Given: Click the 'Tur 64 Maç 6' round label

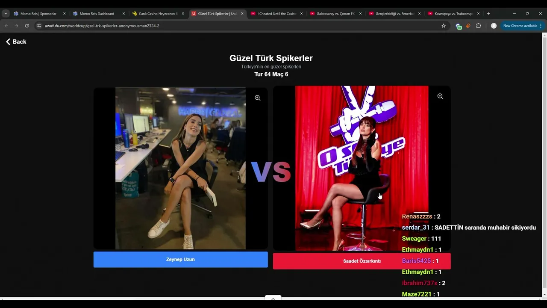Looking at the screenshot, I should point(271,74).
